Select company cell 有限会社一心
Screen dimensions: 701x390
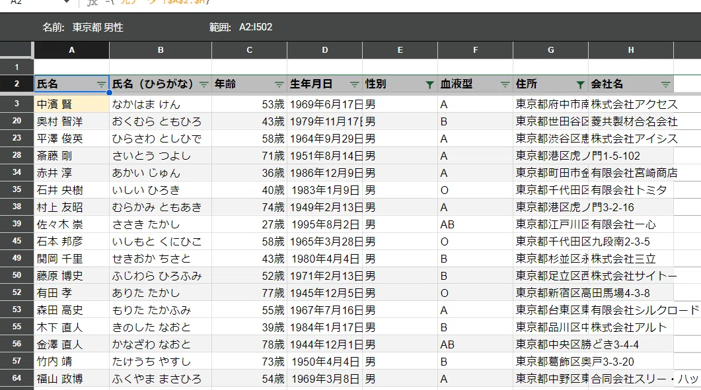[x=631, y=224]
